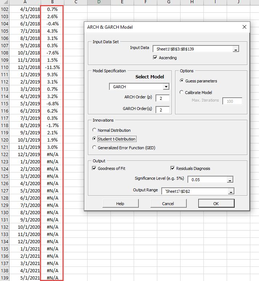Uncheck the Goodness of Fit option
259x281 pixels.
pyautogui.click(x=94, y=168)
